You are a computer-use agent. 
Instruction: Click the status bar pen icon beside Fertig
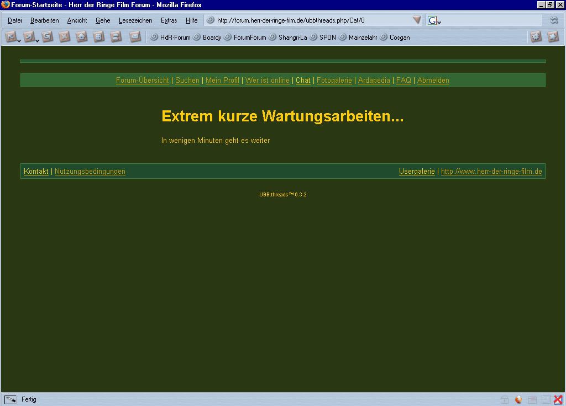click(x=10, y=399)
